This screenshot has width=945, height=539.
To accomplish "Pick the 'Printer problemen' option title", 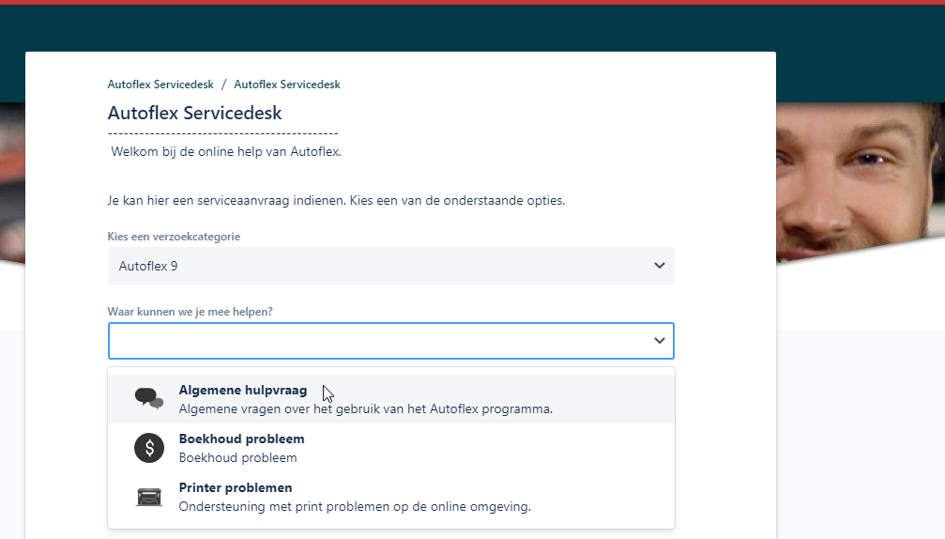I will pos(235,487).
